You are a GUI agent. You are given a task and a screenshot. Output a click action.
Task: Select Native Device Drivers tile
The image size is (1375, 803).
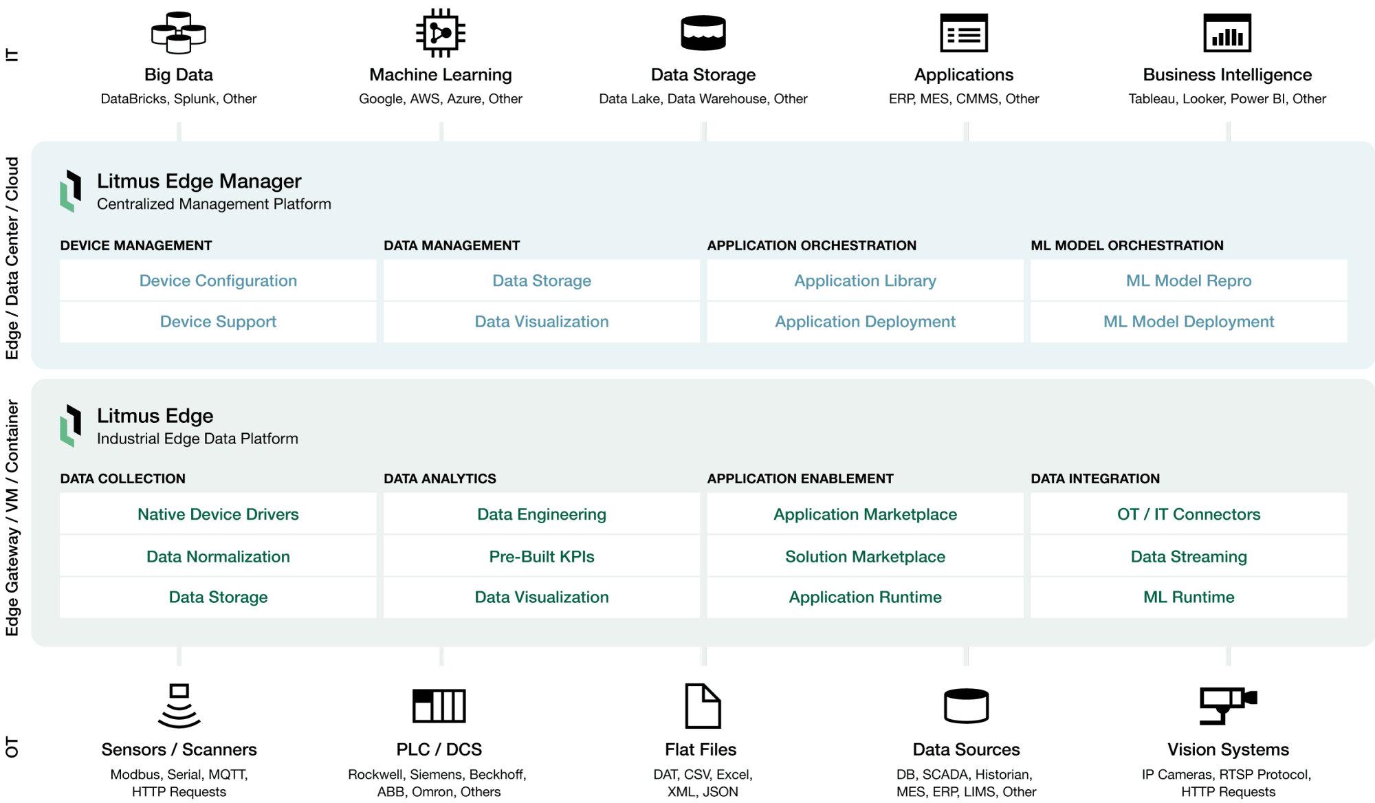[x=218, y=514]
